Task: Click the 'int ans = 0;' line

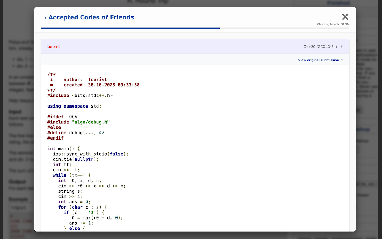Action: (74, 202)
